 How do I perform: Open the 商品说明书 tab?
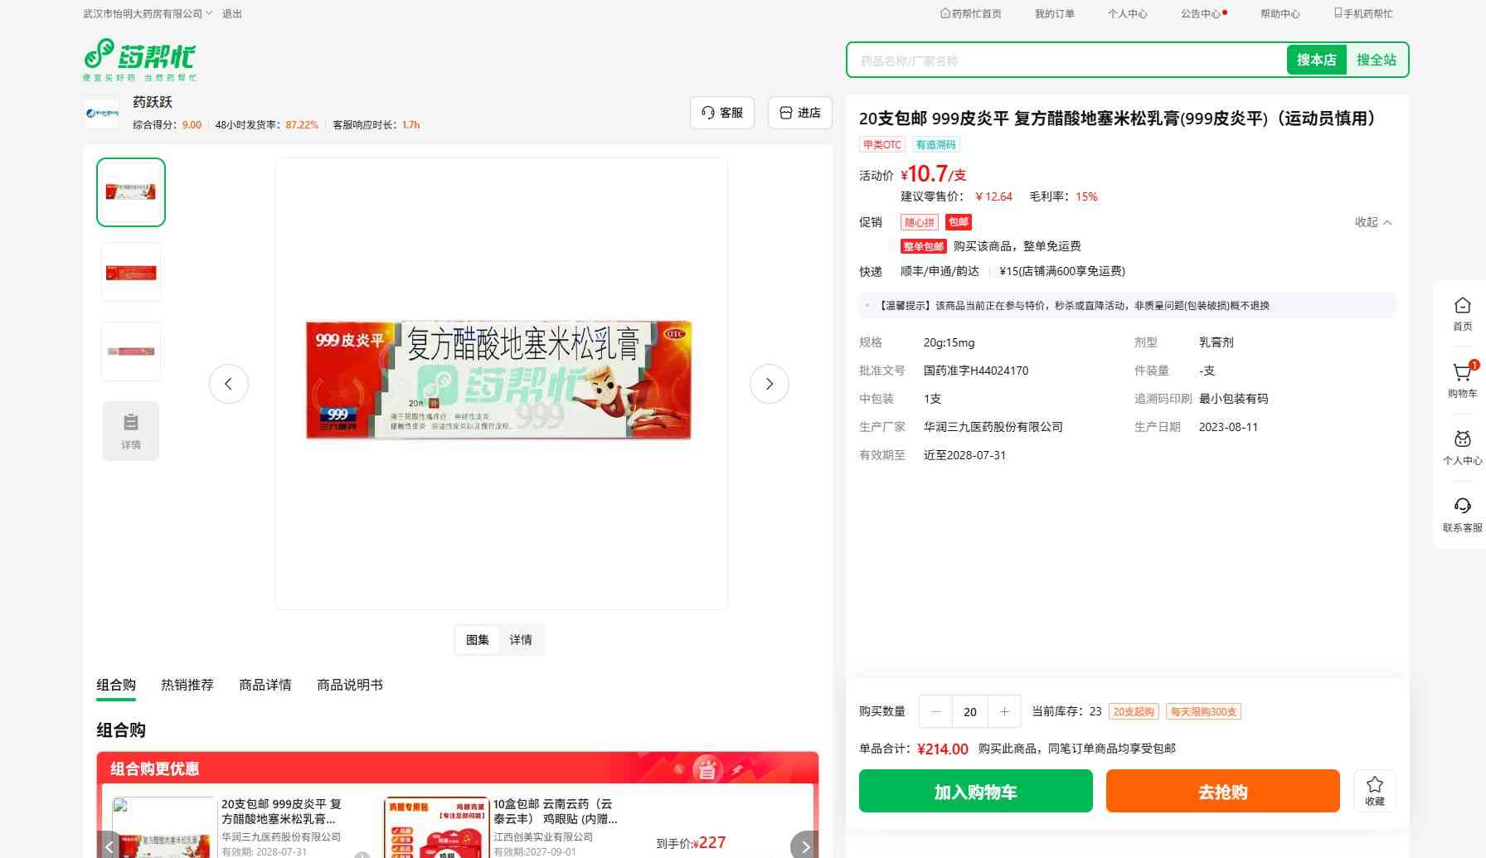(349, 685)
